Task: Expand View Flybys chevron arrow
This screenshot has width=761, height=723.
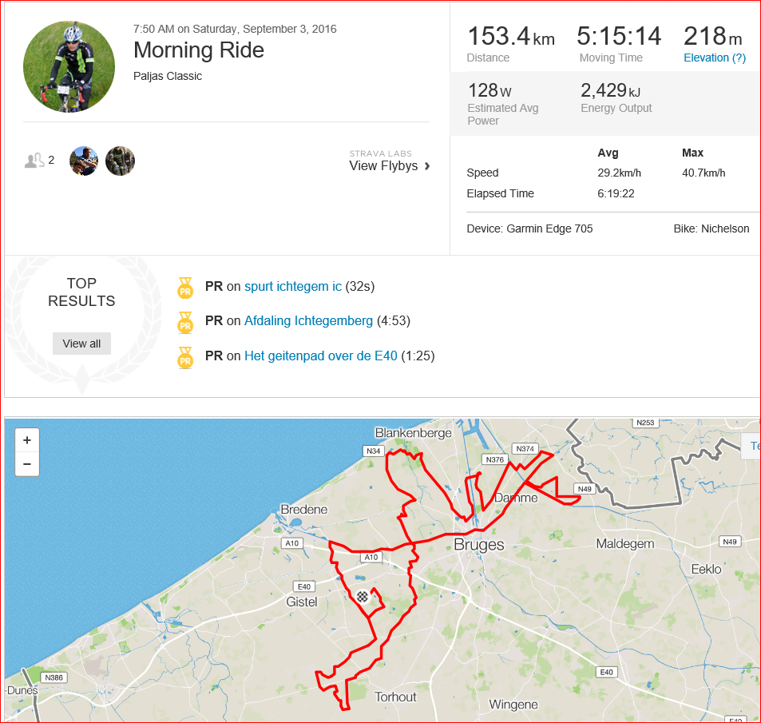Action: pos(427,166)
